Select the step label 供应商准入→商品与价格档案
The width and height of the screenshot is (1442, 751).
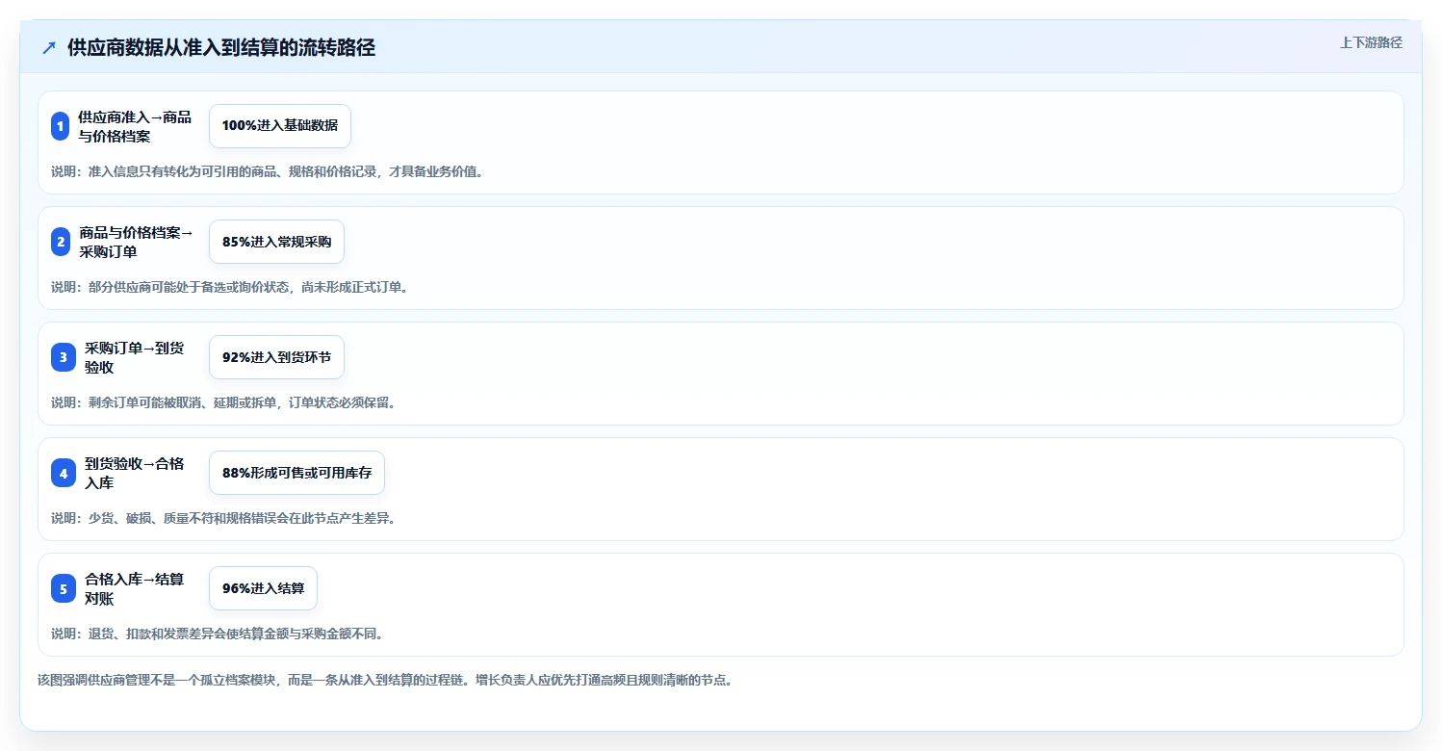135,126
